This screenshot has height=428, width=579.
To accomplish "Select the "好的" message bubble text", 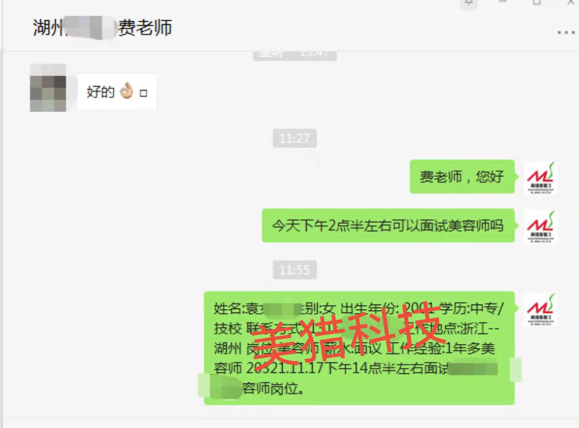I will (x=100, y=92).
